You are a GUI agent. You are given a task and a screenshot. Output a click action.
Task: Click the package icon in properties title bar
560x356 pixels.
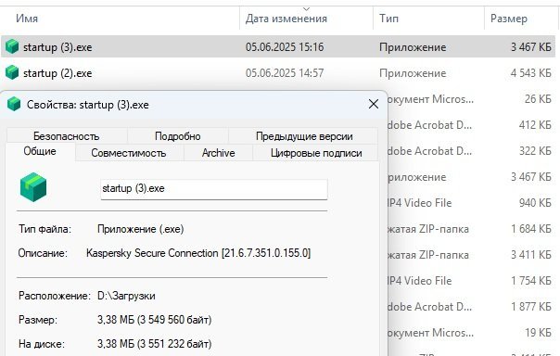14,104
